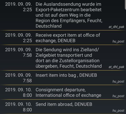126x114 pixels.
Task: Open the Receive export item at office entry
Action: (x=63, y=38)
